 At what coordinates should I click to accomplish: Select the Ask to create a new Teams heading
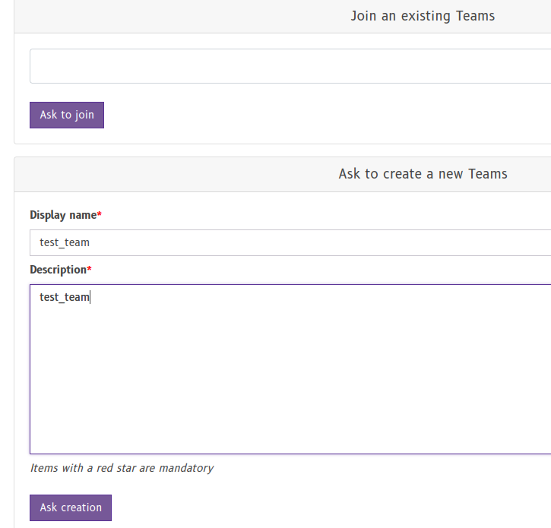click(x=422, y=174)
